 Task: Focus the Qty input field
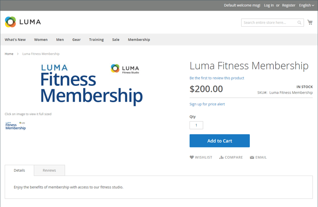pos(196,125)
